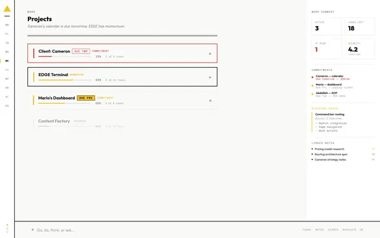Open the Tasks Left summary card
The width and height of the screenshot is (380, 238).
click(x=360, y=26)
